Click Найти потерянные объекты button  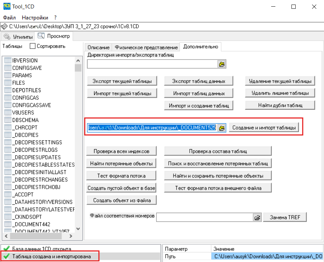point(121,163)
